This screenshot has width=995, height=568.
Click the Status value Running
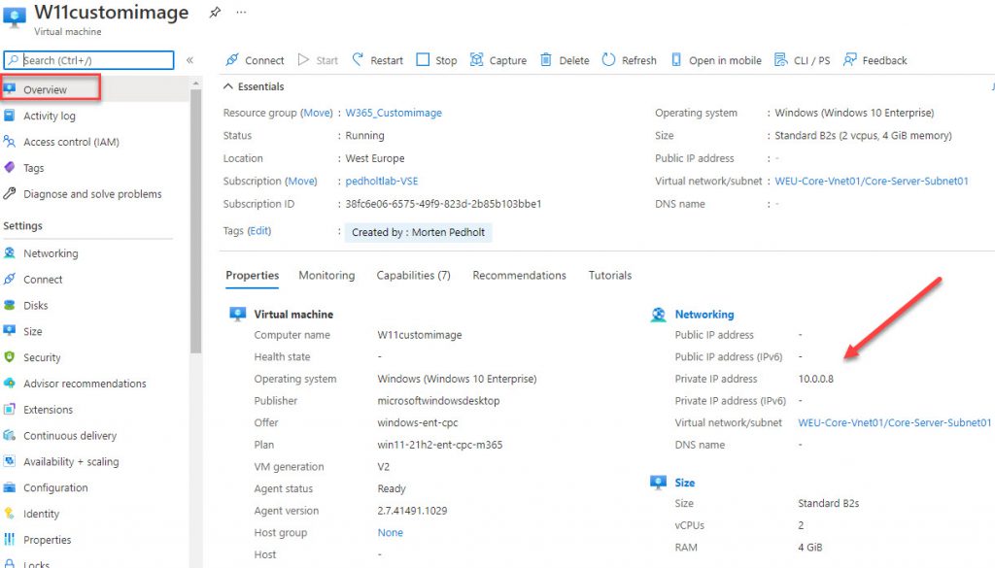click(x=364, y=136)
